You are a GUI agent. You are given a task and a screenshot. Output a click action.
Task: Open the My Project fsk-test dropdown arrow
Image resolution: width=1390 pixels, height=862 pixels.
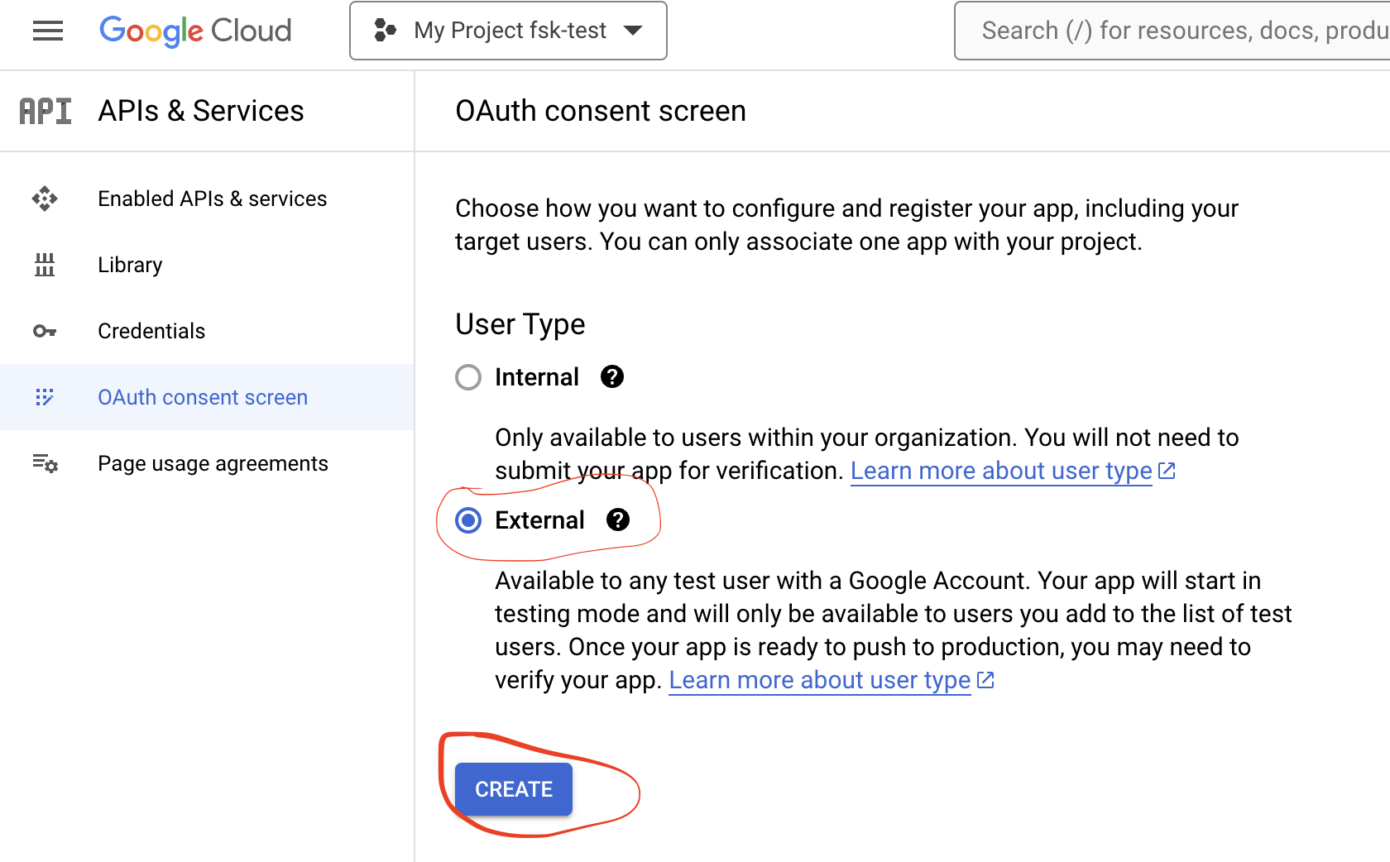pos(633,31)
